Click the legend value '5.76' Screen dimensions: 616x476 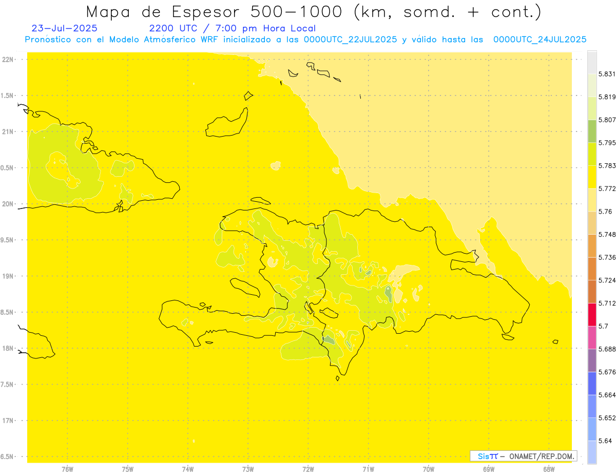pos(605,212)
